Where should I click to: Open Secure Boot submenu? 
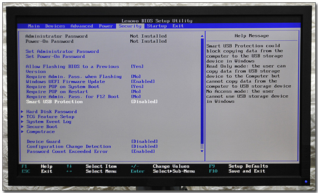point(42,127)
